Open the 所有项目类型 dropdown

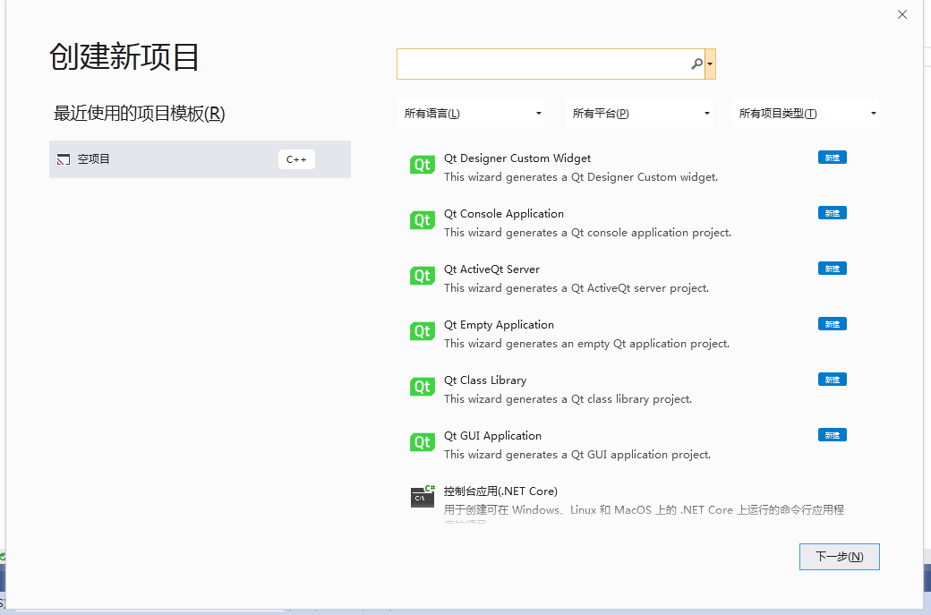coord(804,113)
